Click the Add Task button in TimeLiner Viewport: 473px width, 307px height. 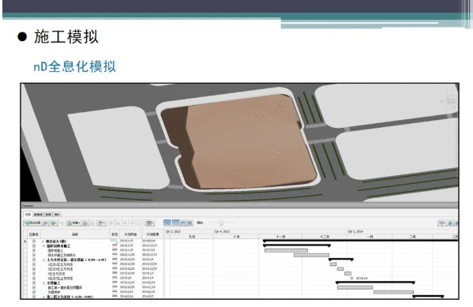tap(32, 223)
